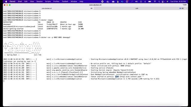Image resolution: width=191 pixels, height=107 pixels.
Task: Open the Docker whale menu bar icon
Action: click(x=108, y=1)
